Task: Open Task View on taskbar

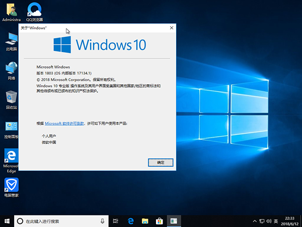Action: [x=116, y=221]
